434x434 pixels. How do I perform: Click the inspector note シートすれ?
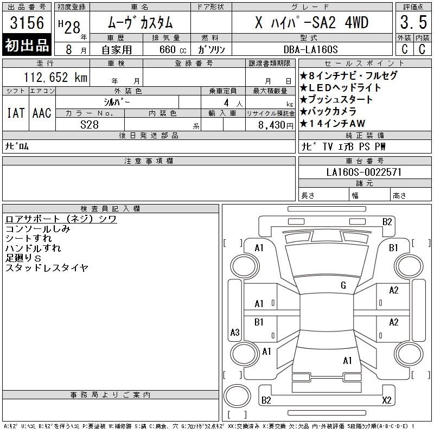[x=29, y=238]
